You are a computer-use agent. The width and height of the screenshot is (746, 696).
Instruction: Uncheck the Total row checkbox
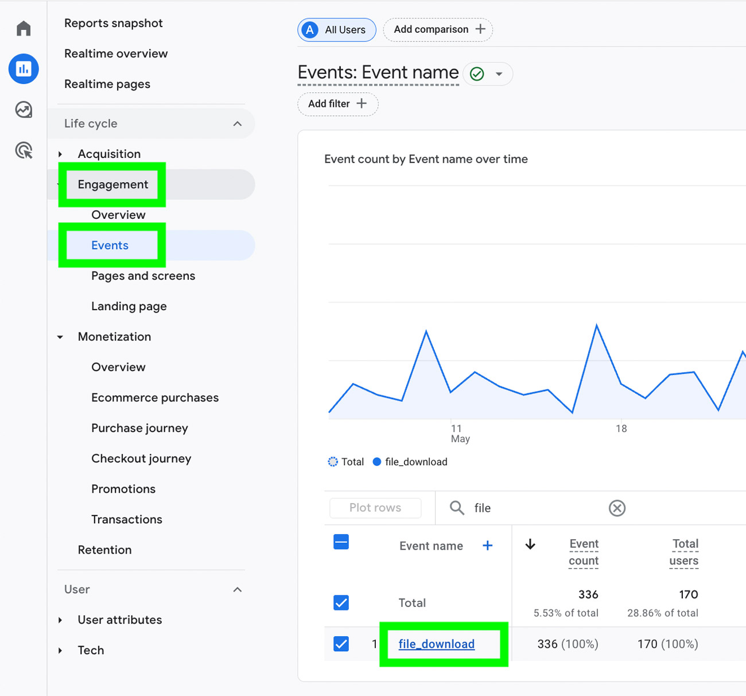pos(341,602)
